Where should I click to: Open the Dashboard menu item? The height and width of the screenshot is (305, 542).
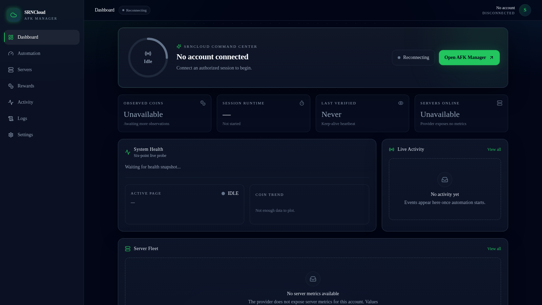(42, 37)
